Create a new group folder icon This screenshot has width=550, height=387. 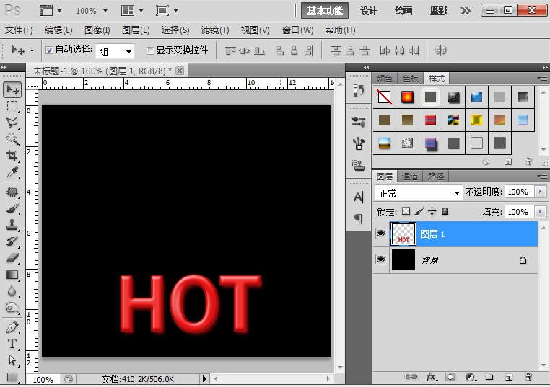(x=489, y=377)
